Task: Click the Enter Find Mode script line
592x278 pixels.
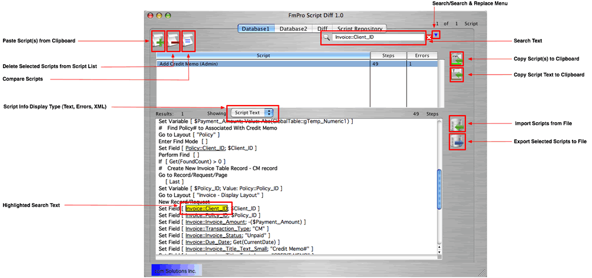Action: 183,142
